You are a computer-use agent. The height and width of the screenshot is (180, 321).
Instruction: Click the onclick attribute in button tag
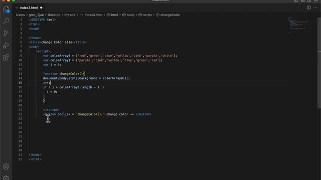(x=64, y=114)
